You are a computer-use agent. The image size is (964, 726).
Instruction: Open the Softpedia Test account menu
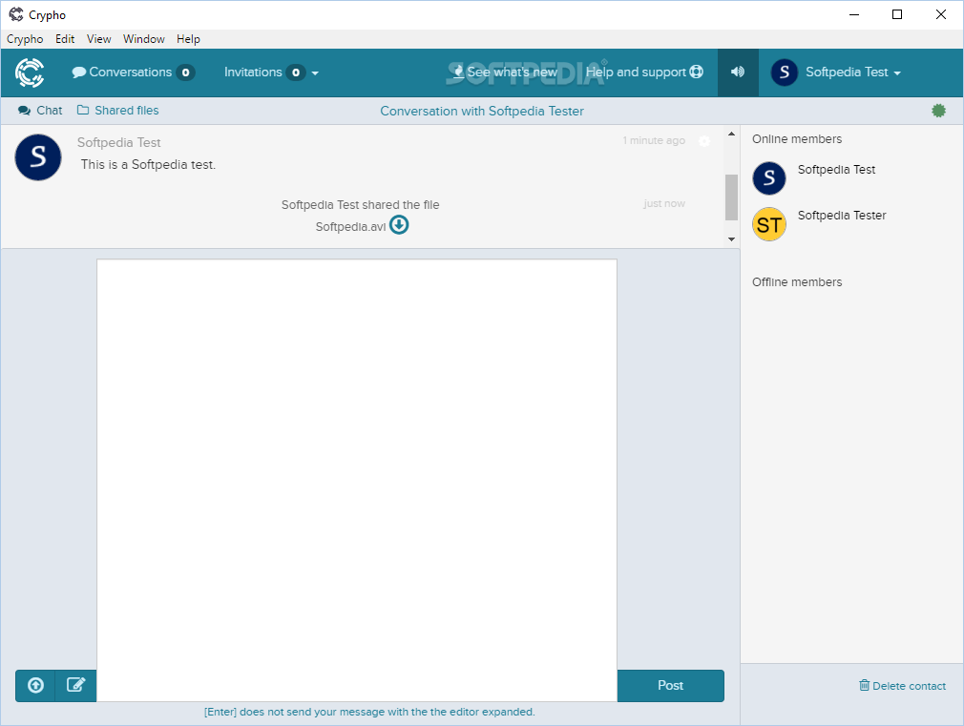point(836,73)
